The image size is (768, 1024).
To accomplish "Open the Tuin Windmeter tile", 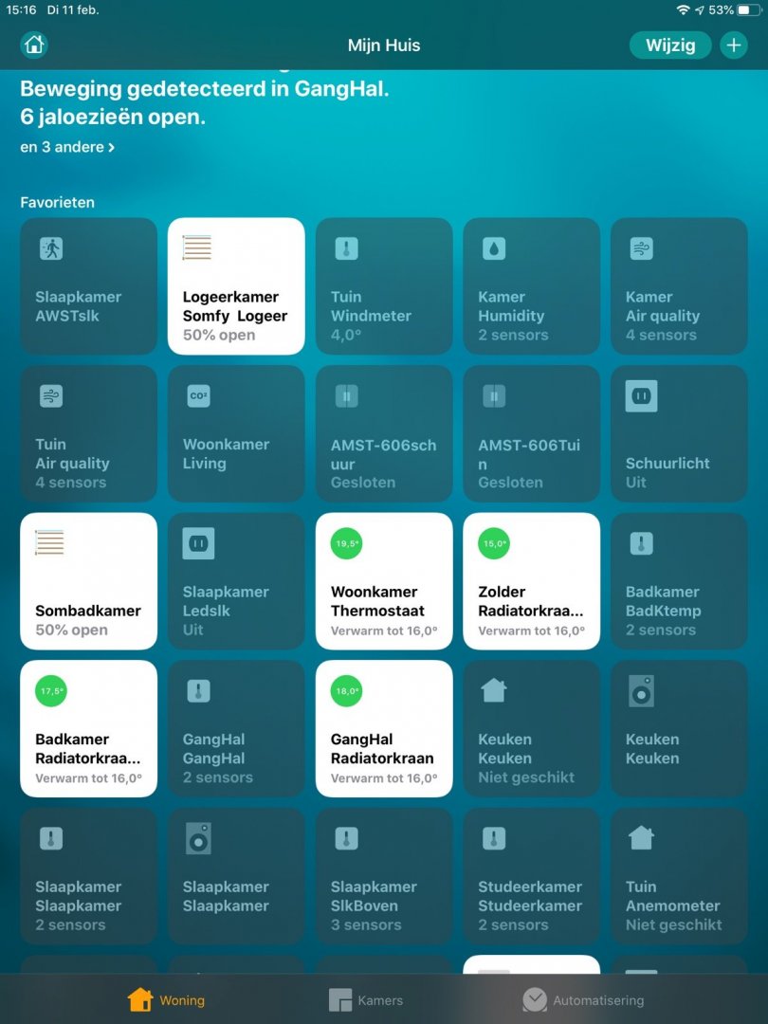I will [x=384, y=286].
